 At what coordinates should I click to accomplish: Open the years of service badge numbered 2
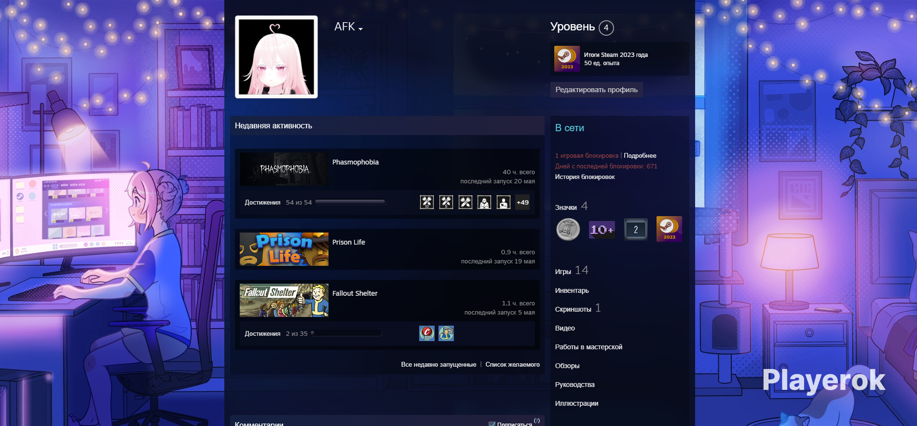[636, 230]
